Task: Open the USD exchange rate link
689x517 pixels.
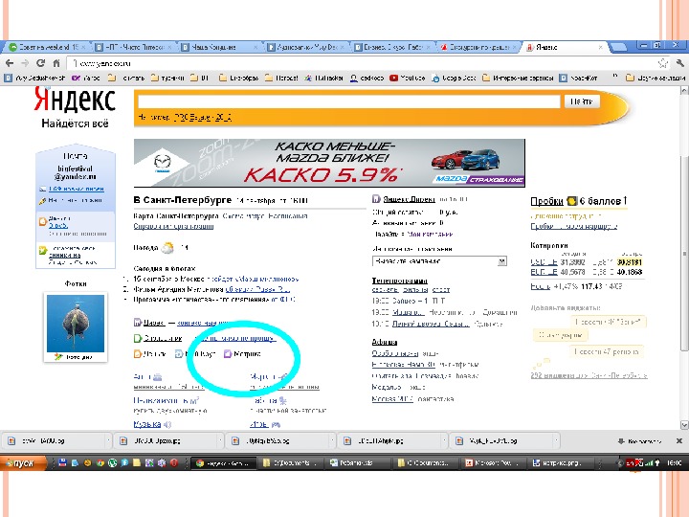Action: pos(544,262)
